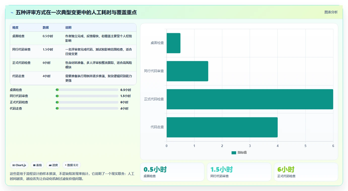348x191 pixels.
Task: Select the Chart.js tag chip
Action: 19,165
